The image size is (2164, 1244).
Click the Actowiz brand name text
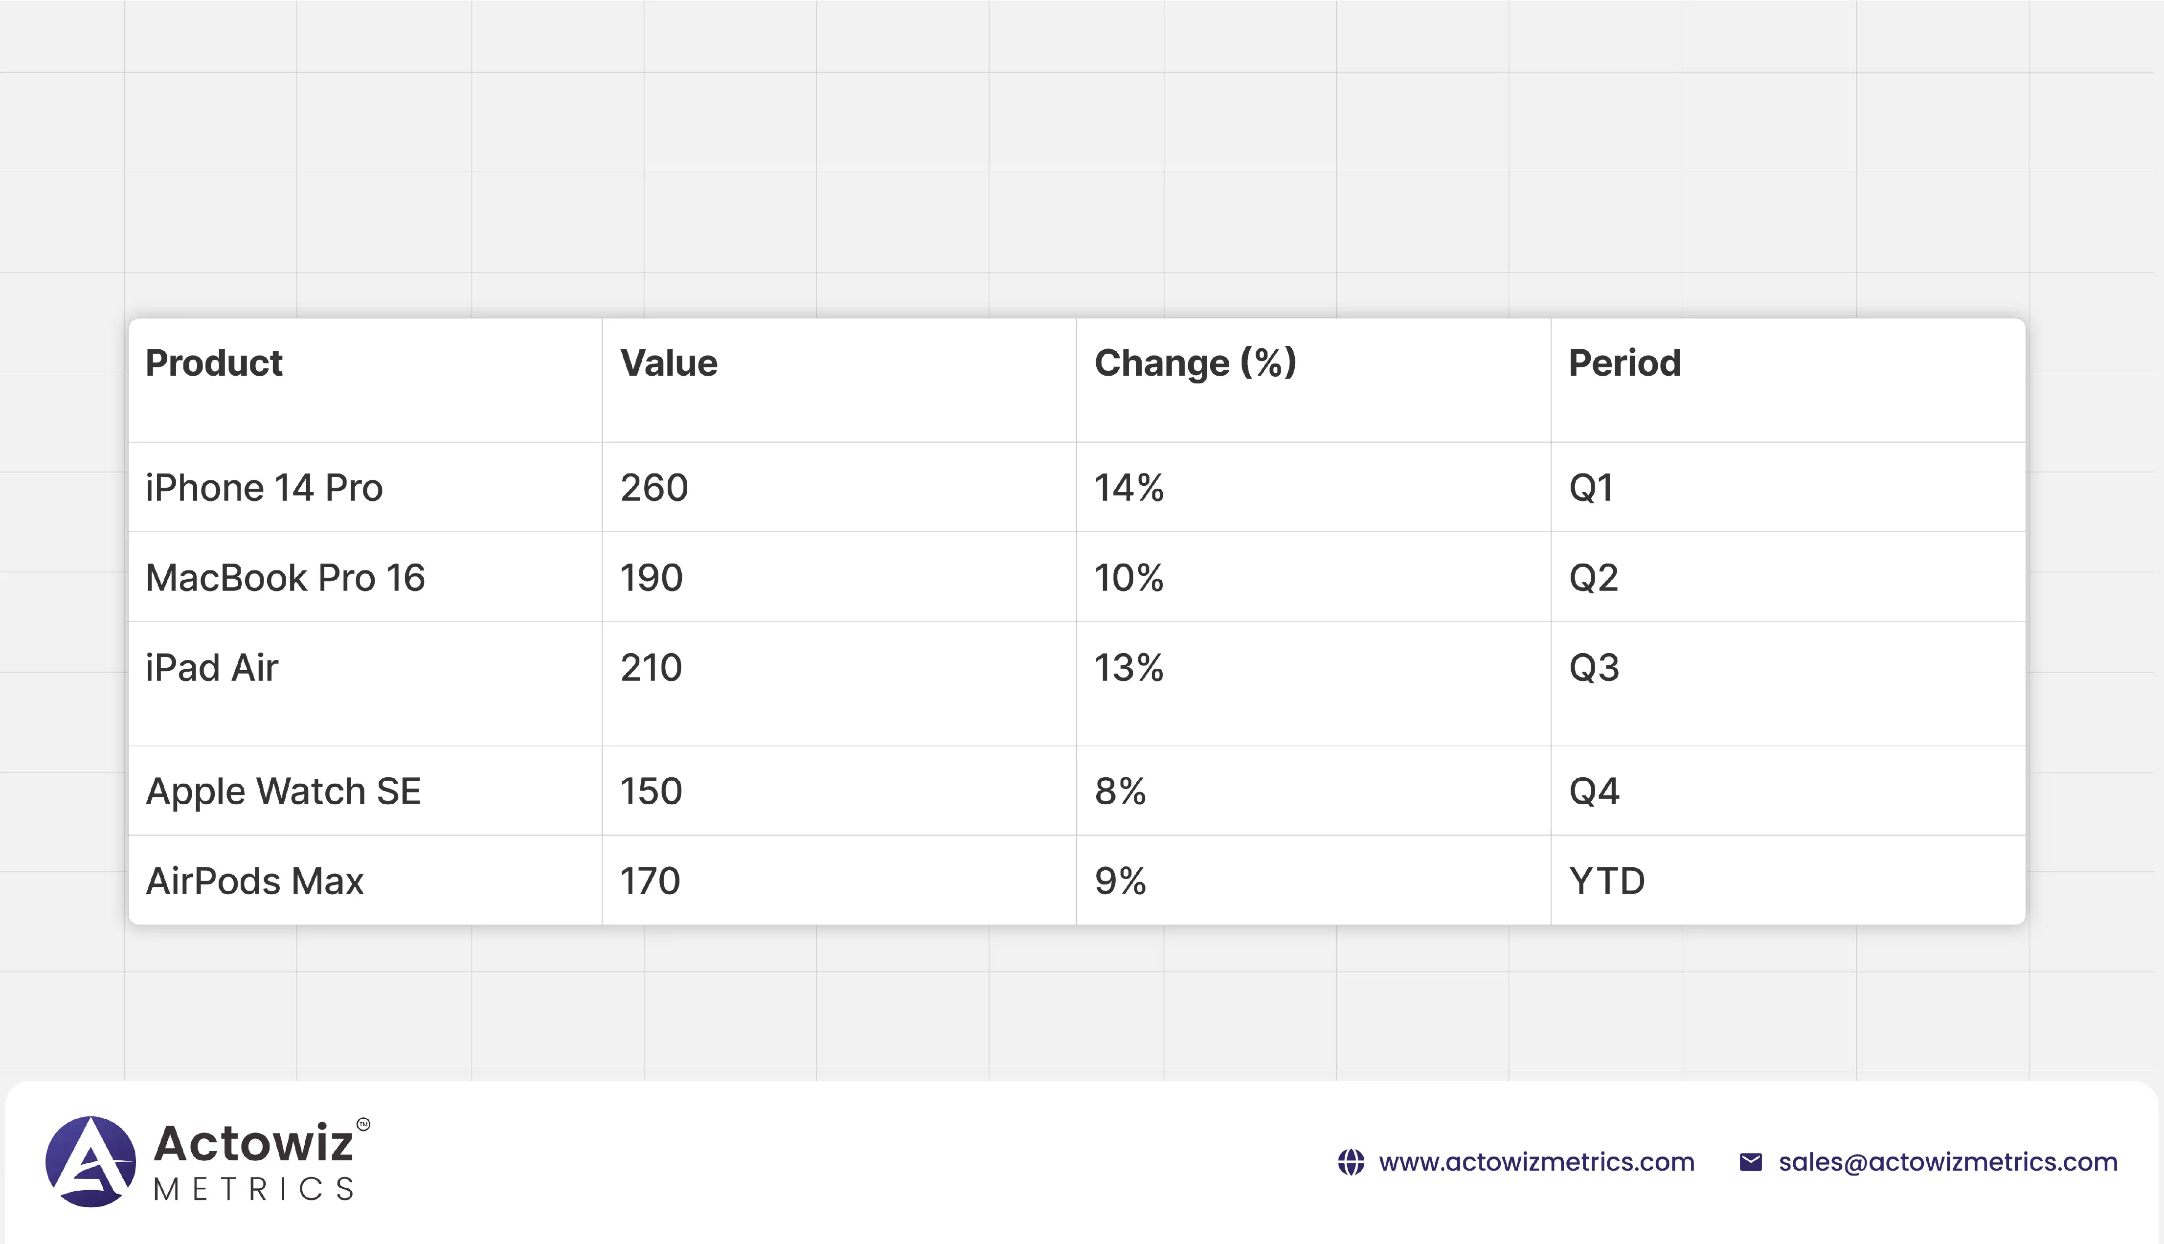click(x=254, y=1143)
